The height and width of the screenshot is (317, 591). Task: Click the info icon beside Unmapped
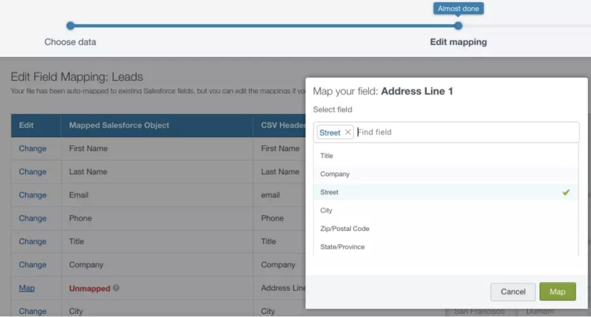pos(116,288)
